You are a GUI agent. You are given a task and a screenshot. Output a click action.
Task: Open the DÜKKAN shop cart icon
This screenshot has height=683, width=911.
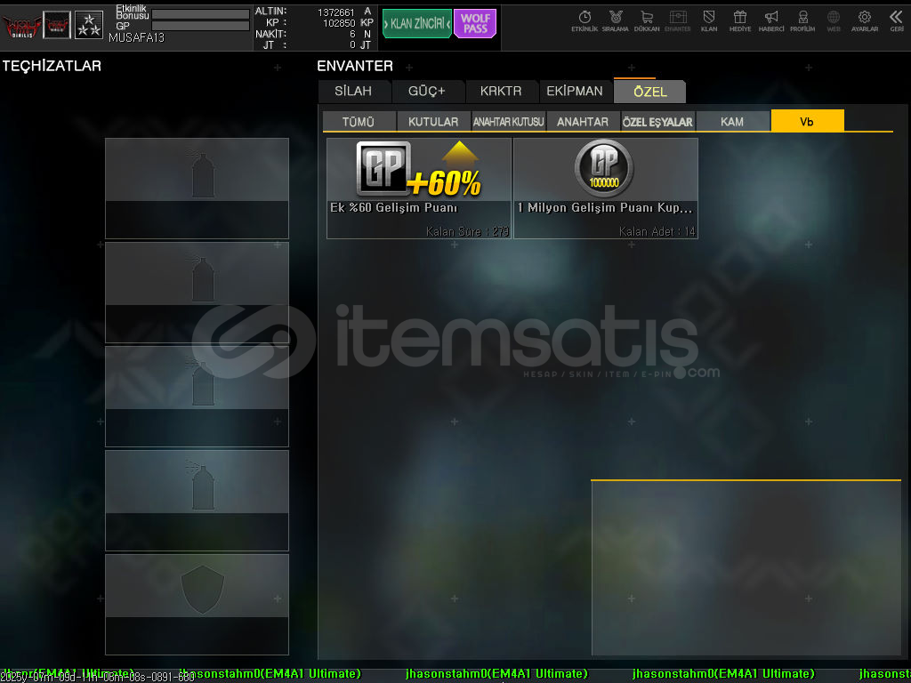[647, 21]
